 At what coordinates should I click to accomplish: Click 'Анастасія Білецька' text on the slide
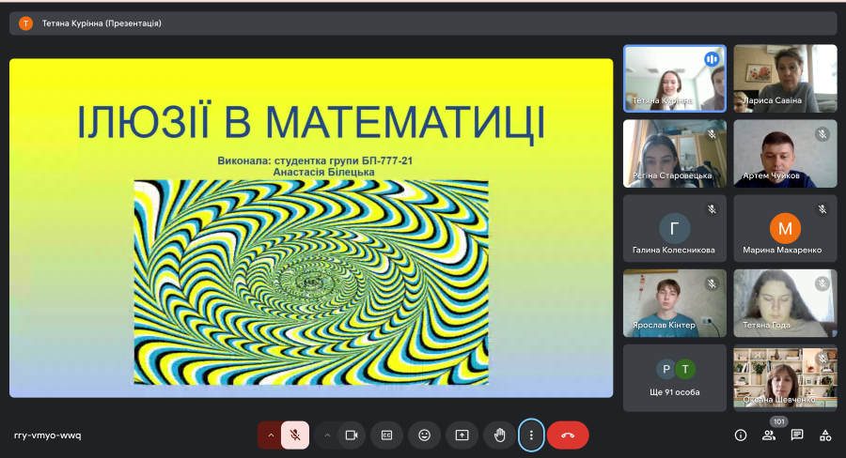point(323,172)
